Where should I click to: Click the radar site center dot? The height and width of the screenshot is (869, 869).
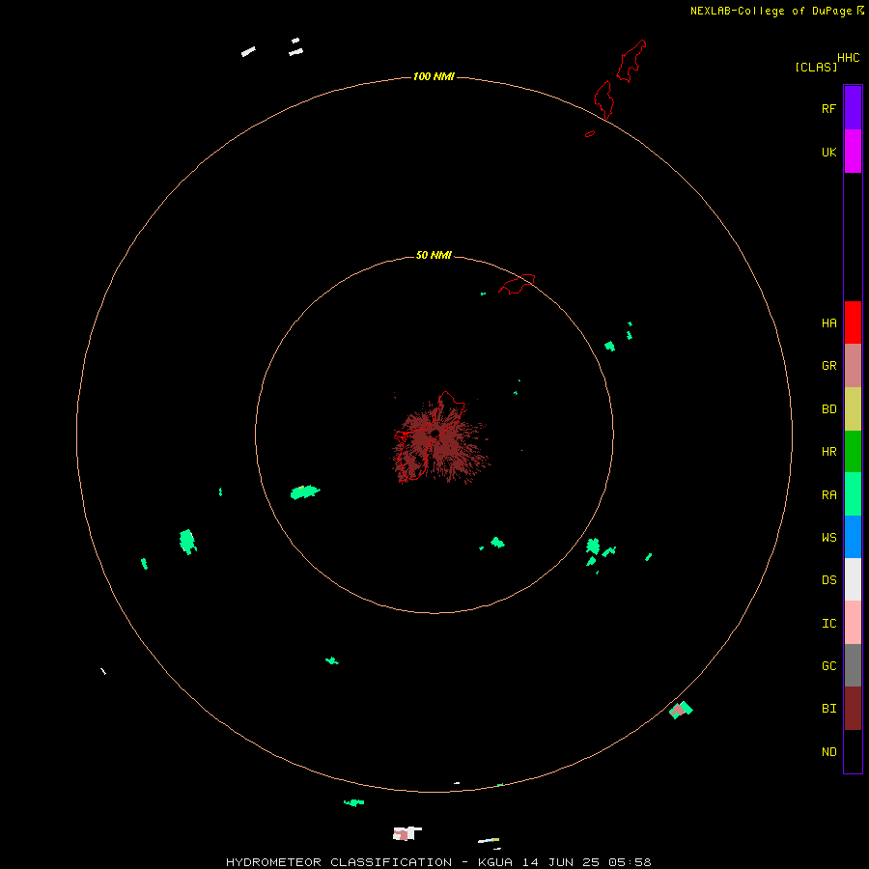point(435,434)
